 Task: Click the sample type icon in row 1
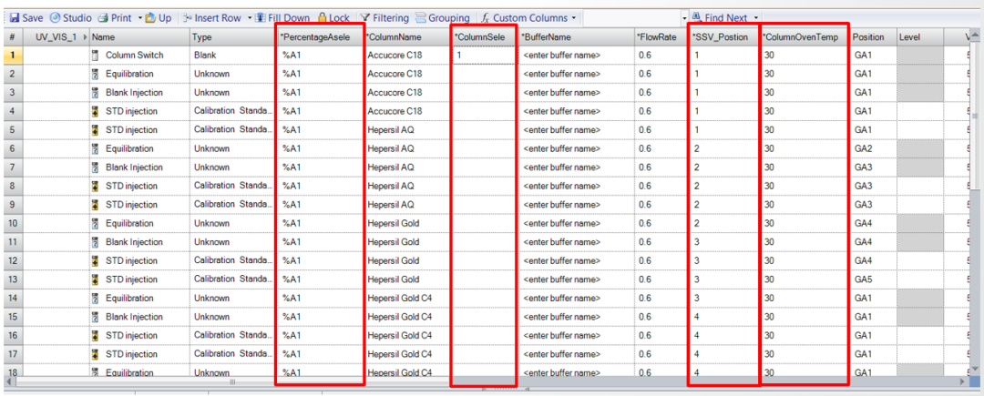tap(95, 56)
